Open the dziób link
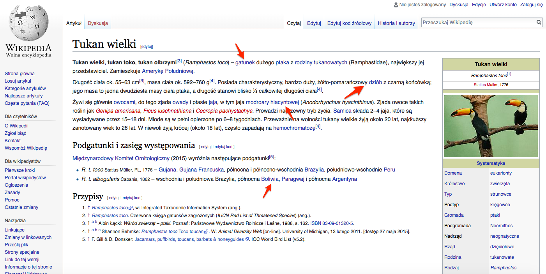546x274 pixels. click(375, 83)
